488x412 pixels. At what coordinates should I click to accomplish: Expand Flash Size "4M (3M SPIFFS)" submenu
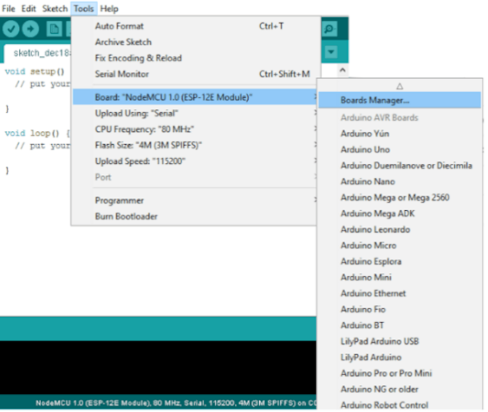(196, 145)
